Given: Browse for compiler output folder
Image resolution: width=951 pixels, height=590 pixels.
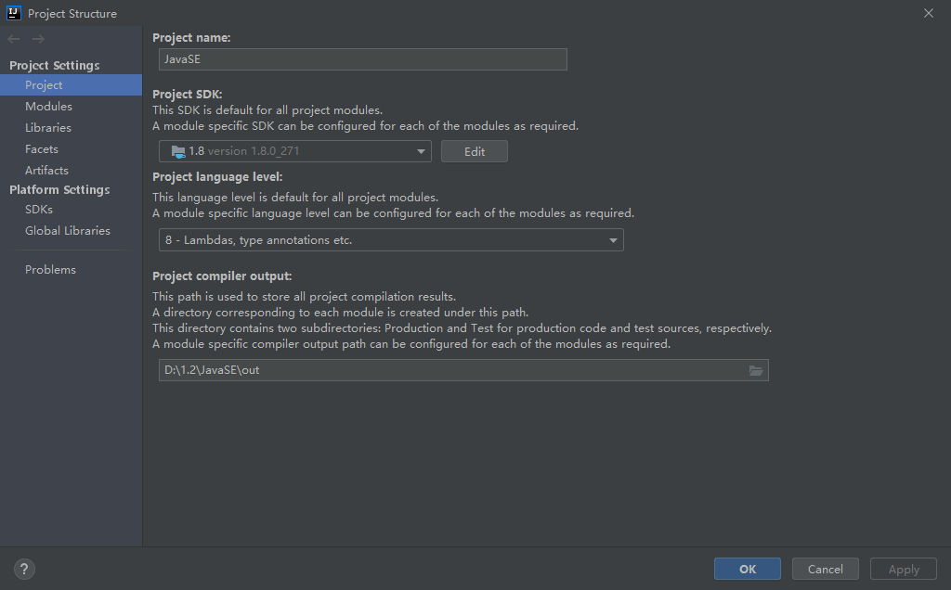Looking at the screenshot, I should 756,370.
